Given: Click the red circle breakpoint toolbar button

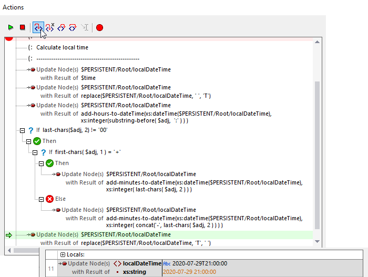Looking at the screenshot, I should click(99, 27).
